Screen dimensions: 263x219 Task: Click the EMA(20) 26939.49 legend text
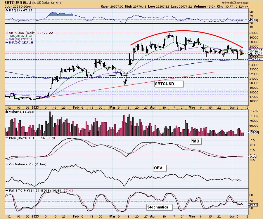(20, 36)
